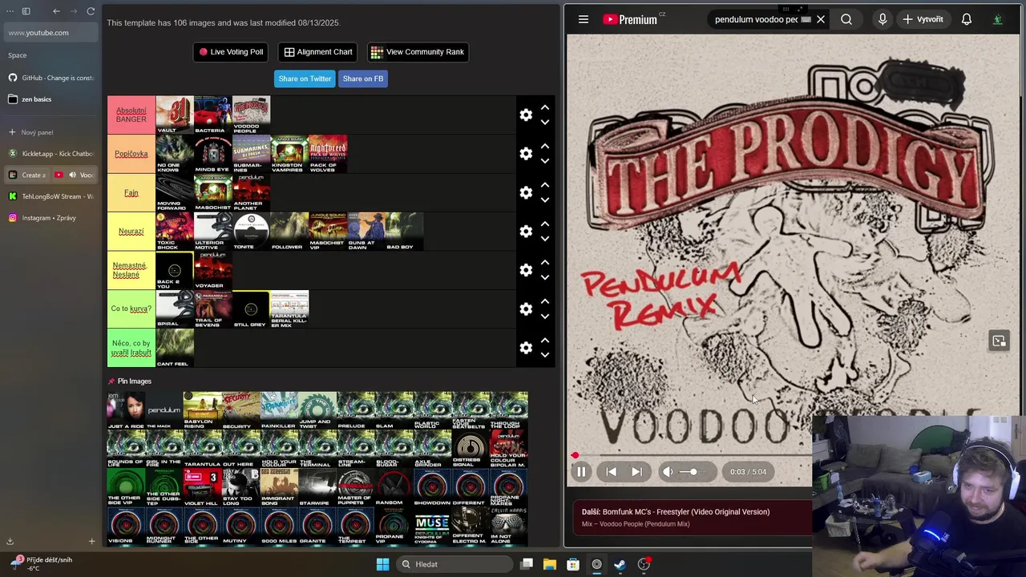1026x577 pixels.
Task: Toggle miniplayer icon on video
Action: (999, 341)
